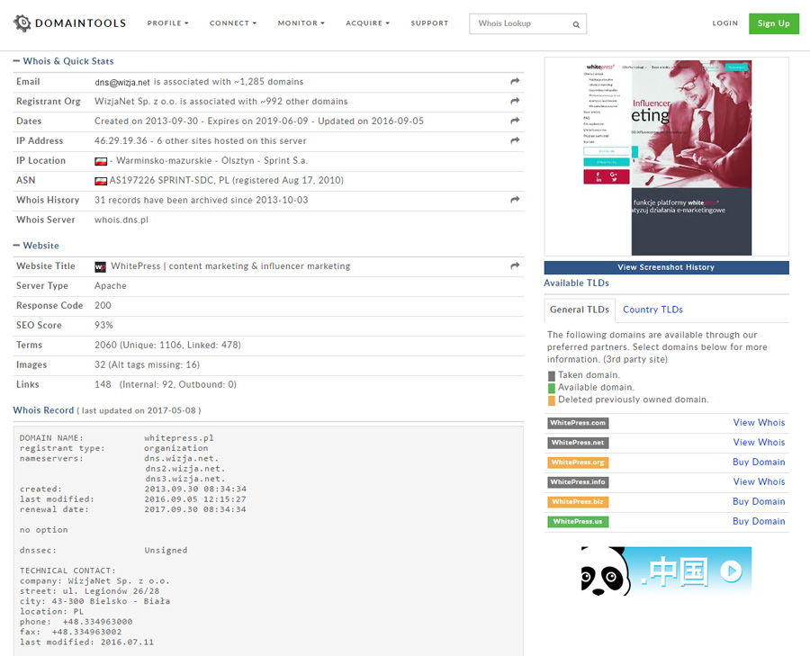Click share arrow in Website Title row
Viewport: 810px width, 656px height.
tap(515, 266)
